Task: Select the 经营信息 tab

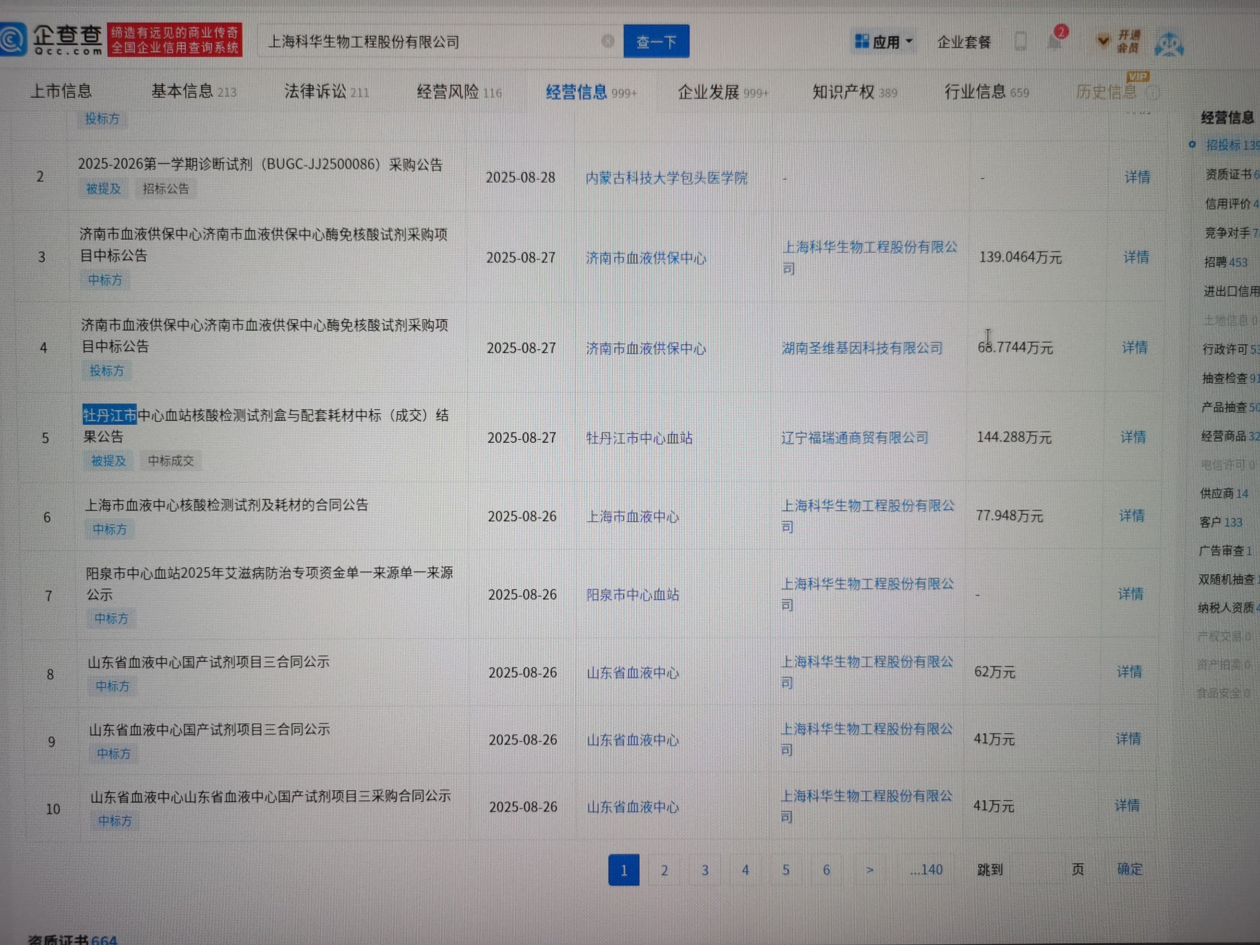Action: (591, 92)
